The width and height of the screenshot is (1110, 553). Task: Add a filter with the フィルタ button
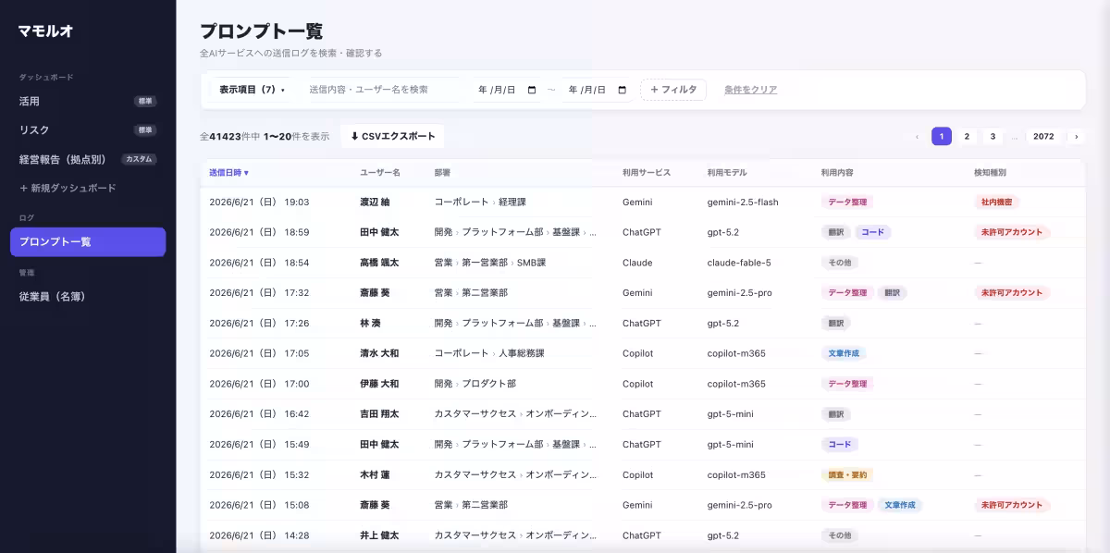tap(673, 90)
